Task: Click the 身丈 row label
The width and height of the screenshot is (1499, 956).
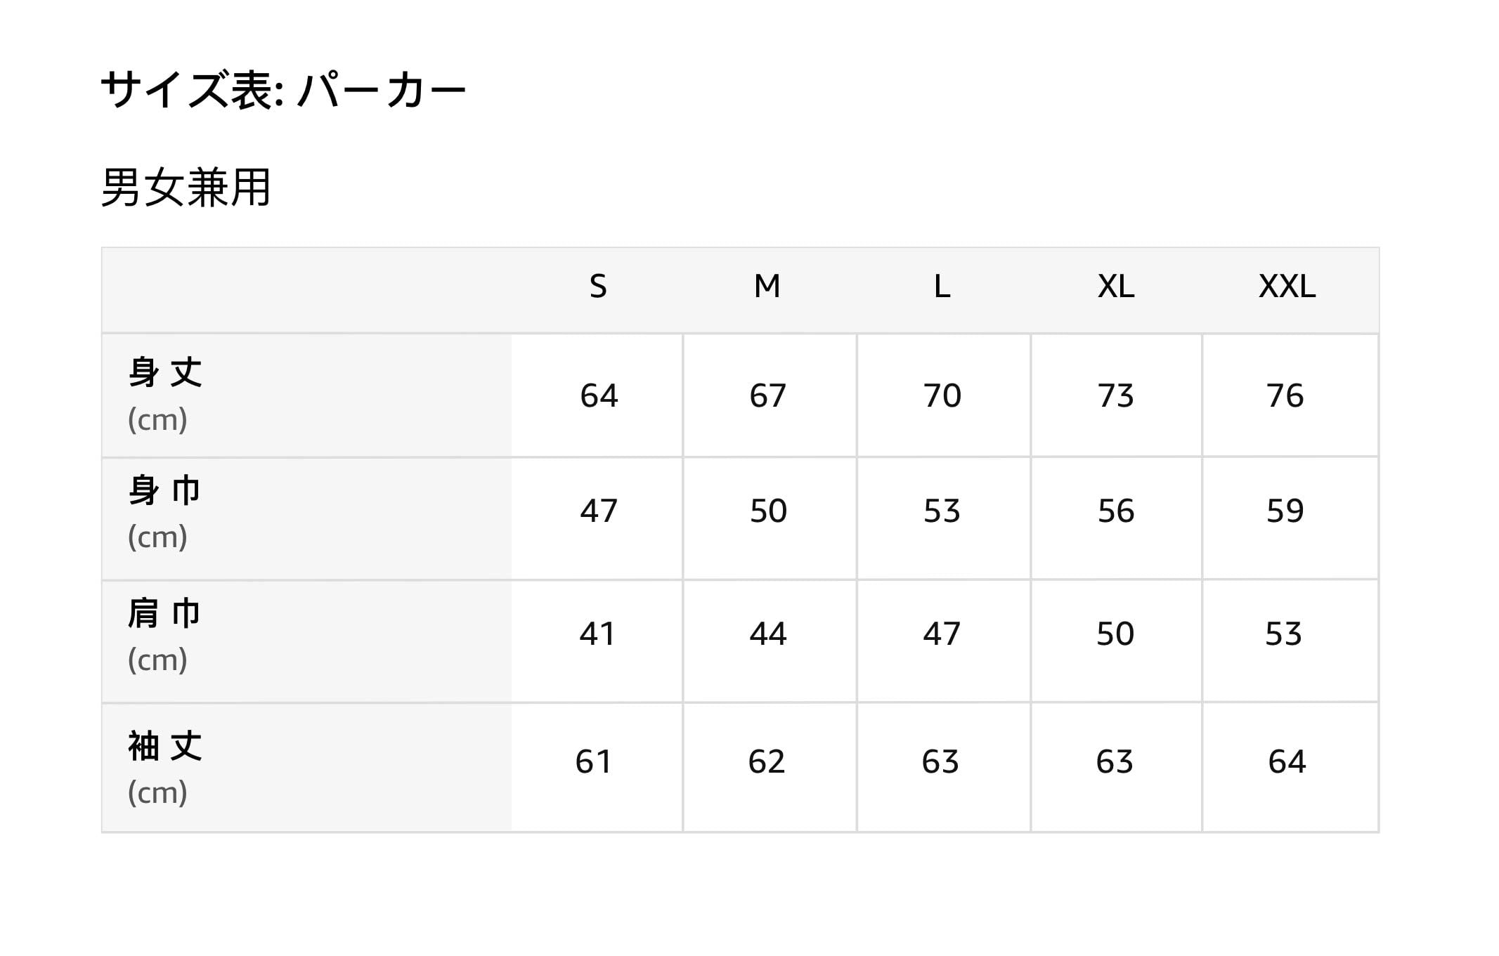Action: point(166,372)
